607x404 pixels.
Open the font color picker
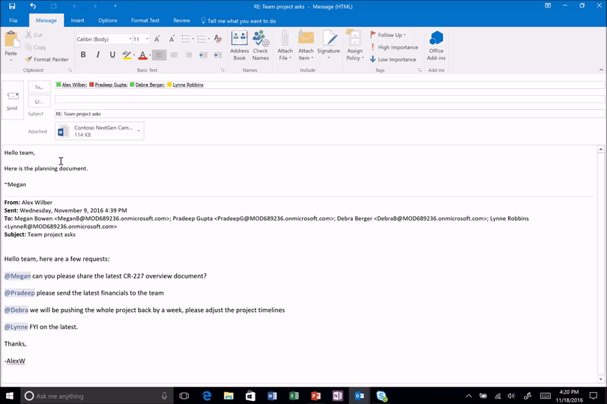(148, 55)
